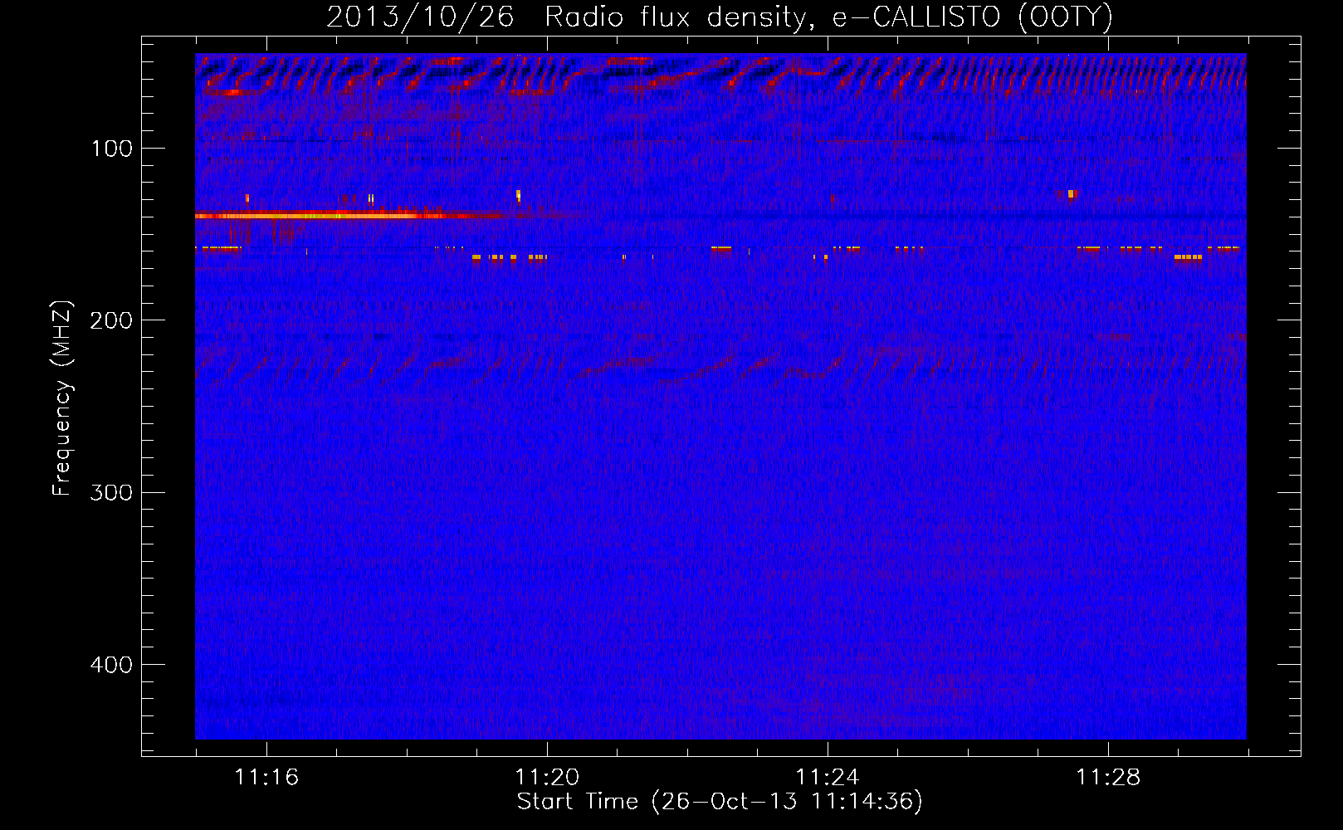Click the "Frequency (MHZ)" y-axis label
Screen dimensions: 1343x830
(x=61, y=398)
